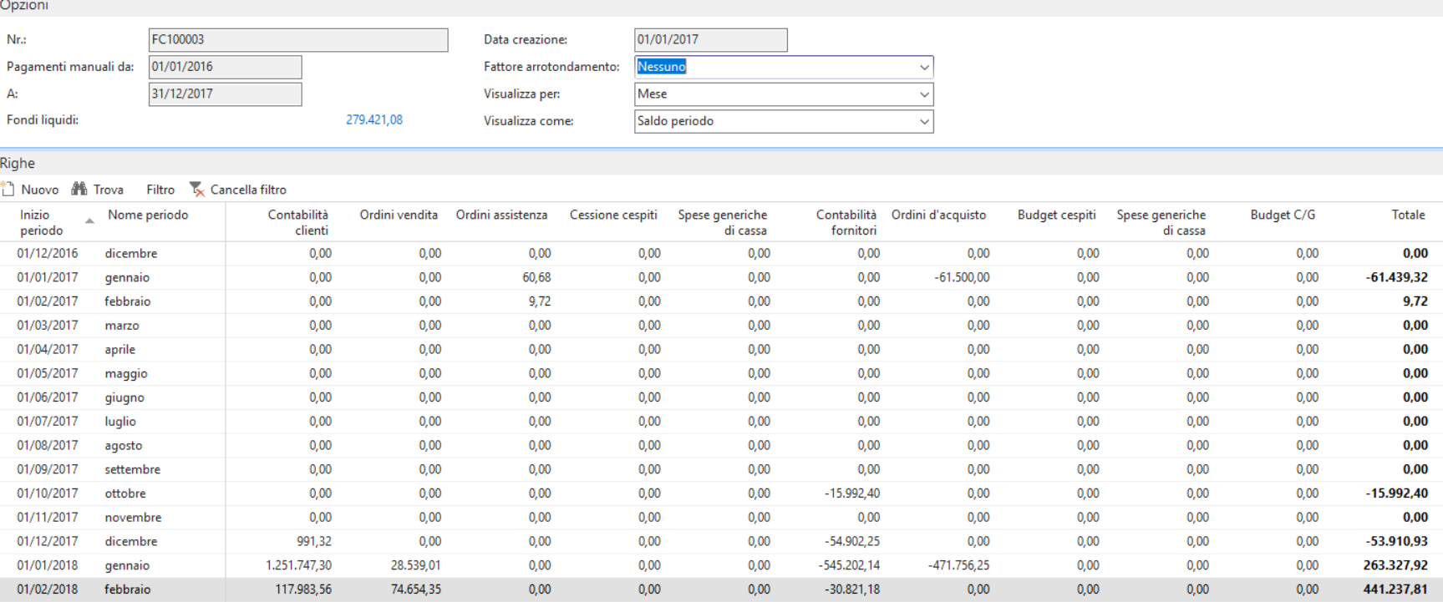The height and width of the screenshot is (602, 1443).
Task: Select the maggio row
Action: 721,373
